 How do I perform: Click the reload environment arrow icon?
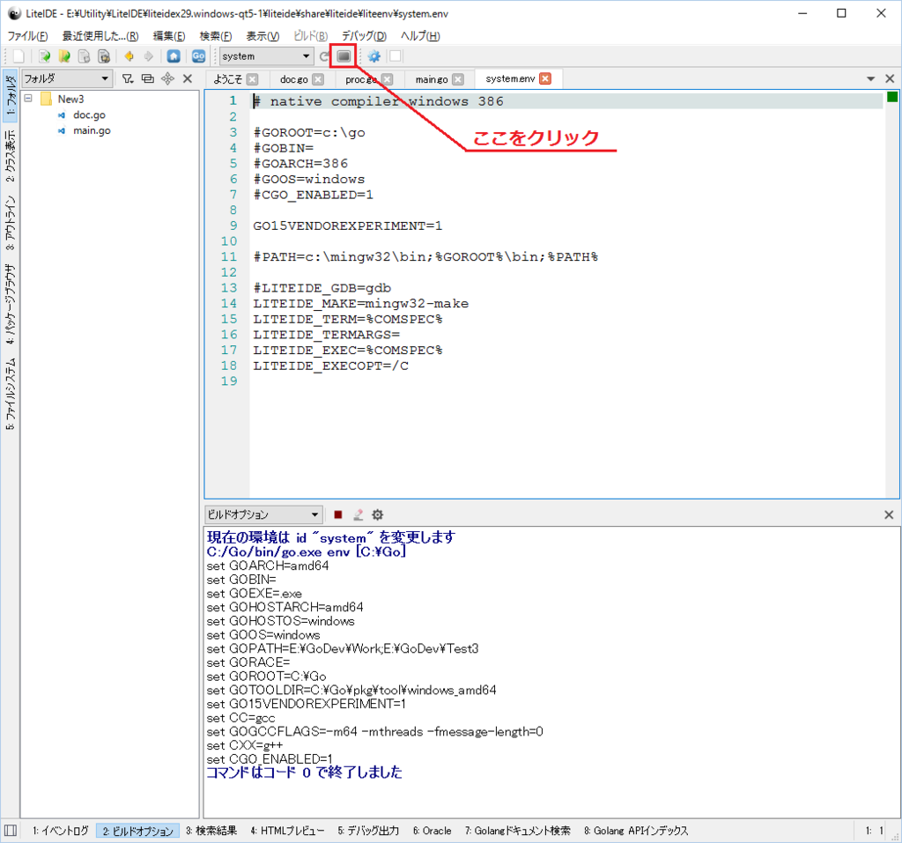[324, 55]
